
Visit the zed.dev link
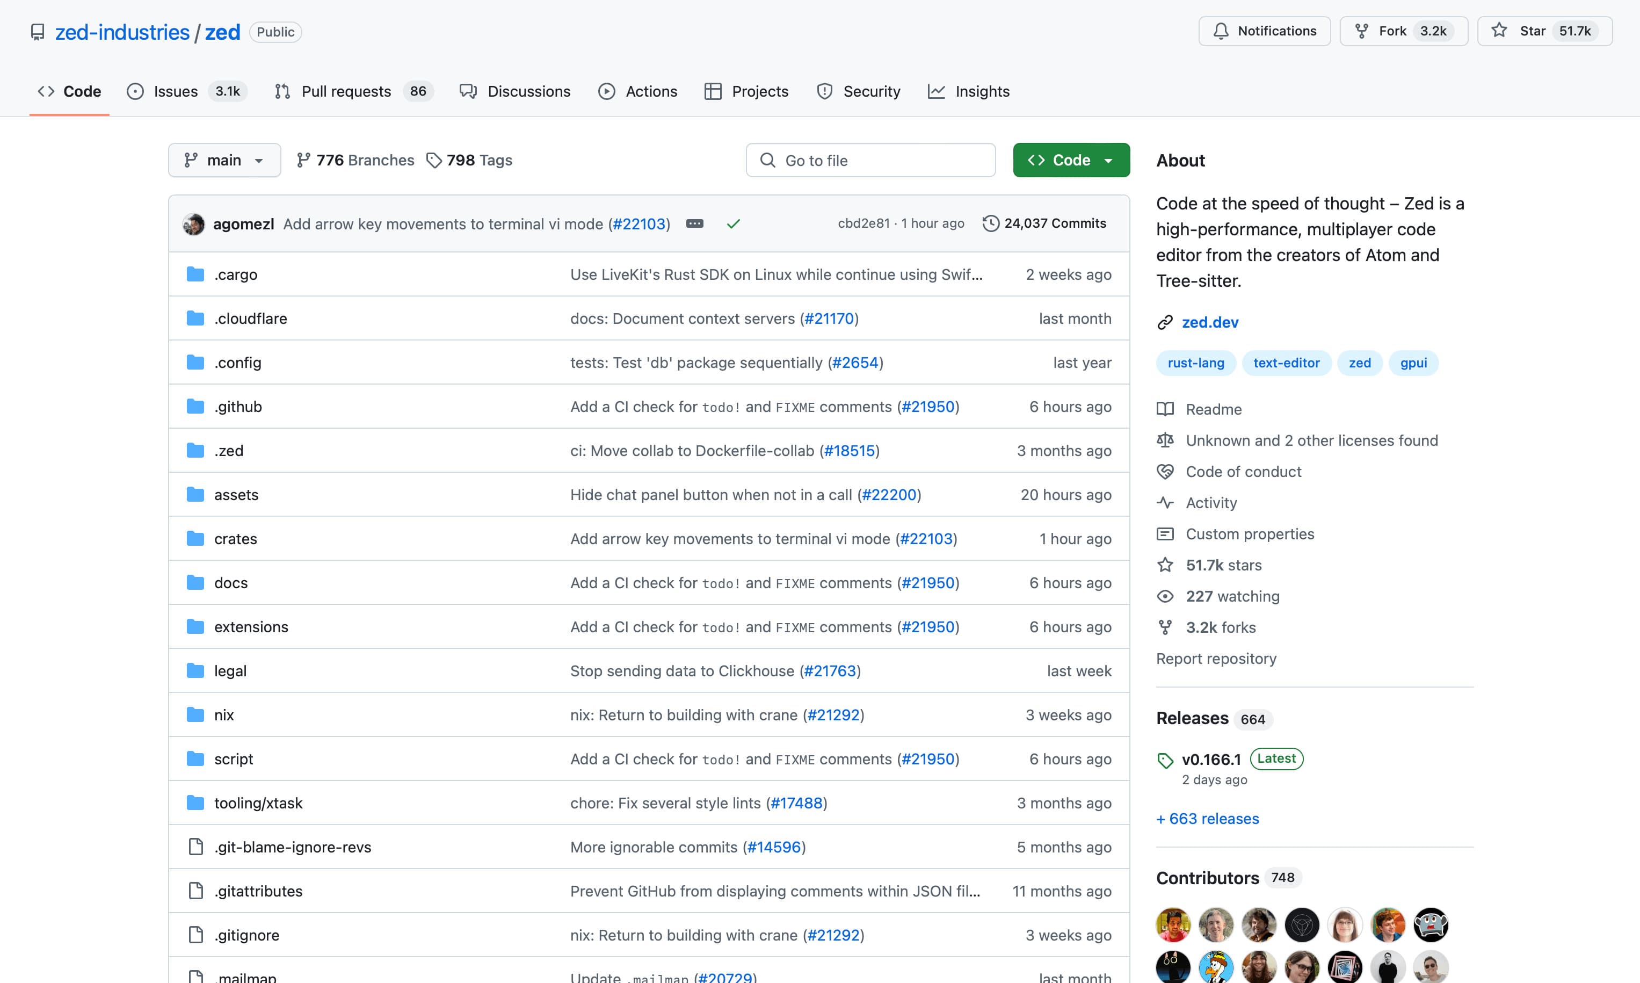pos(1210,322)
